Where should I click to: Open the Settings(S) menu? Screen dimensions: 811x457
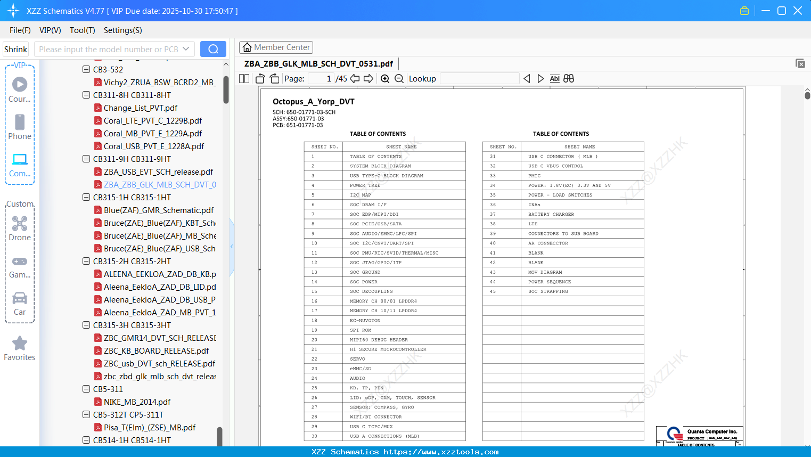(x=123, y=30)
